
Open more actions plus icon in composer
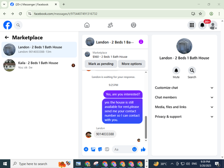(x=86, y=149)
